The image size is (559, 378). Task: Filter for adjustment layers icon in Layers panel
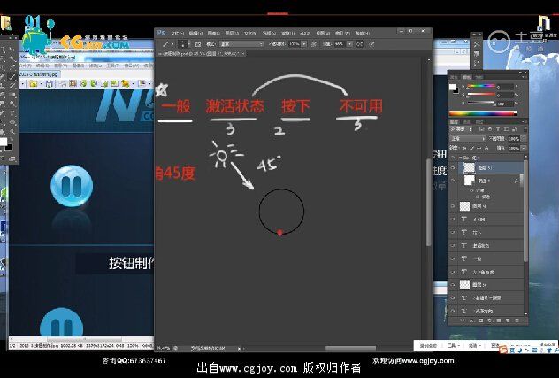coord(489,129)
